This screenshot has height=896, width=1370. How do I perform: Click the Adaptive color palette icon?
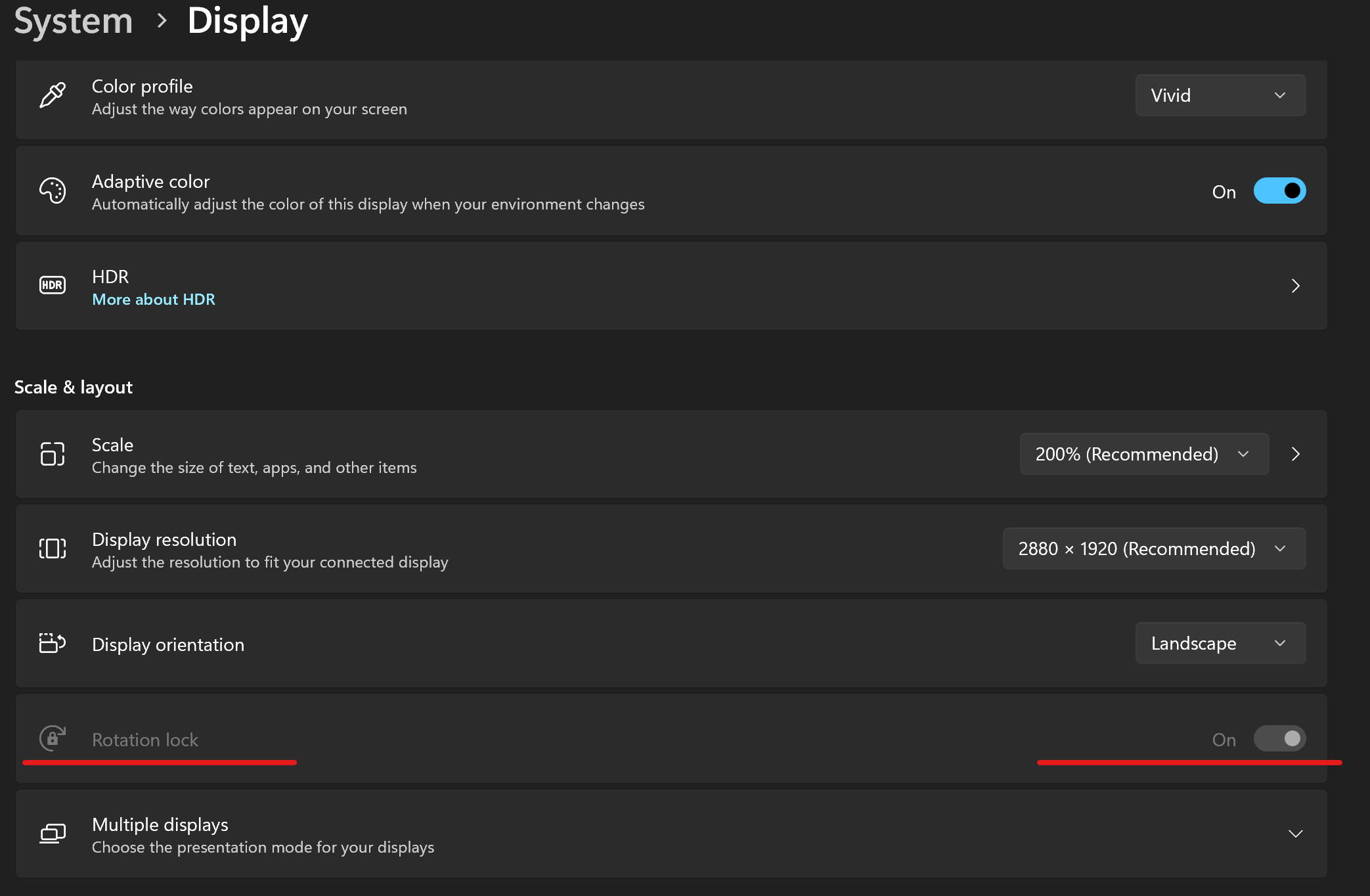(x=53, y=191)
